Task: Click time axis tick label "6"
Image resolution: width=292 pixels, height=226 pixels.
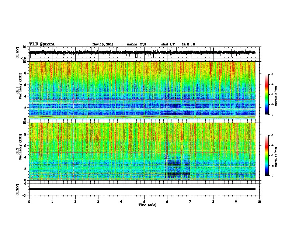Action: tap(167, 202)
